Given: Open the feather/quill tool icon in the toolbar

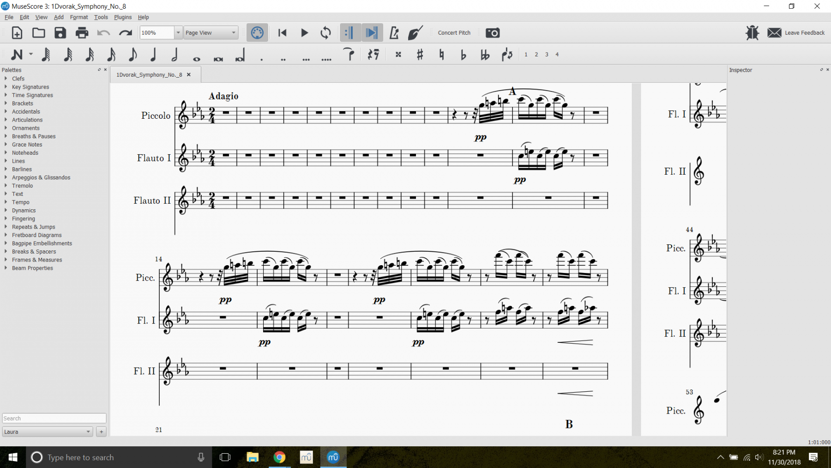Looking at the screenshot, I should point(415,33).
